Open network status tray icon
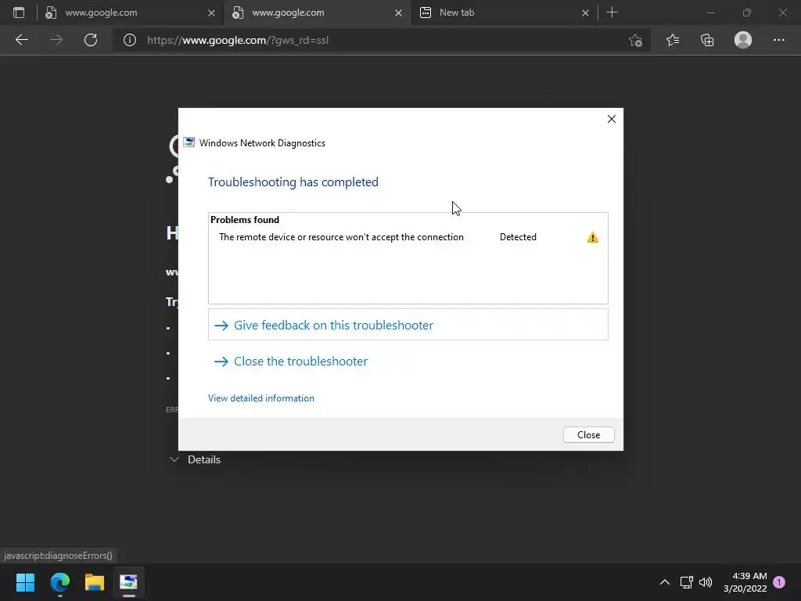Viewport: 801px width, 601px height. (x=687, y=582)
